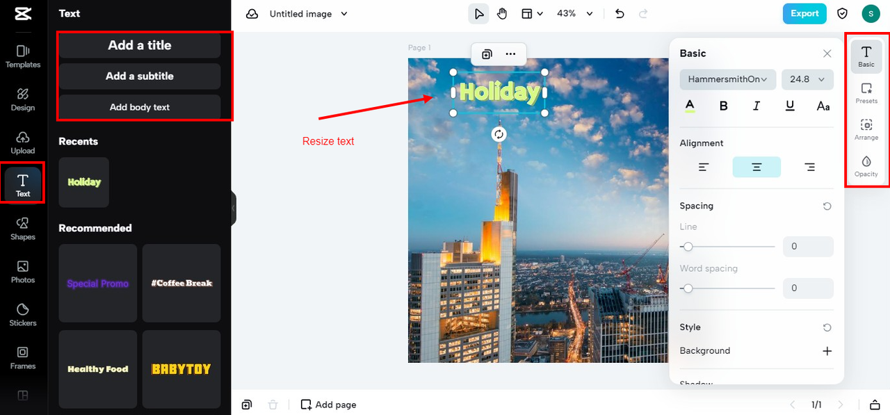Toggle bold formatting
This screenshot has width=890, height=415.
click(x=723, y=106)
